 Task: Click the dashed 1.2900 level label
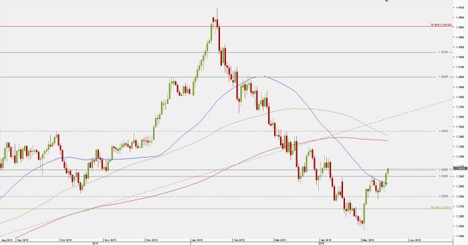pos(443,196)
